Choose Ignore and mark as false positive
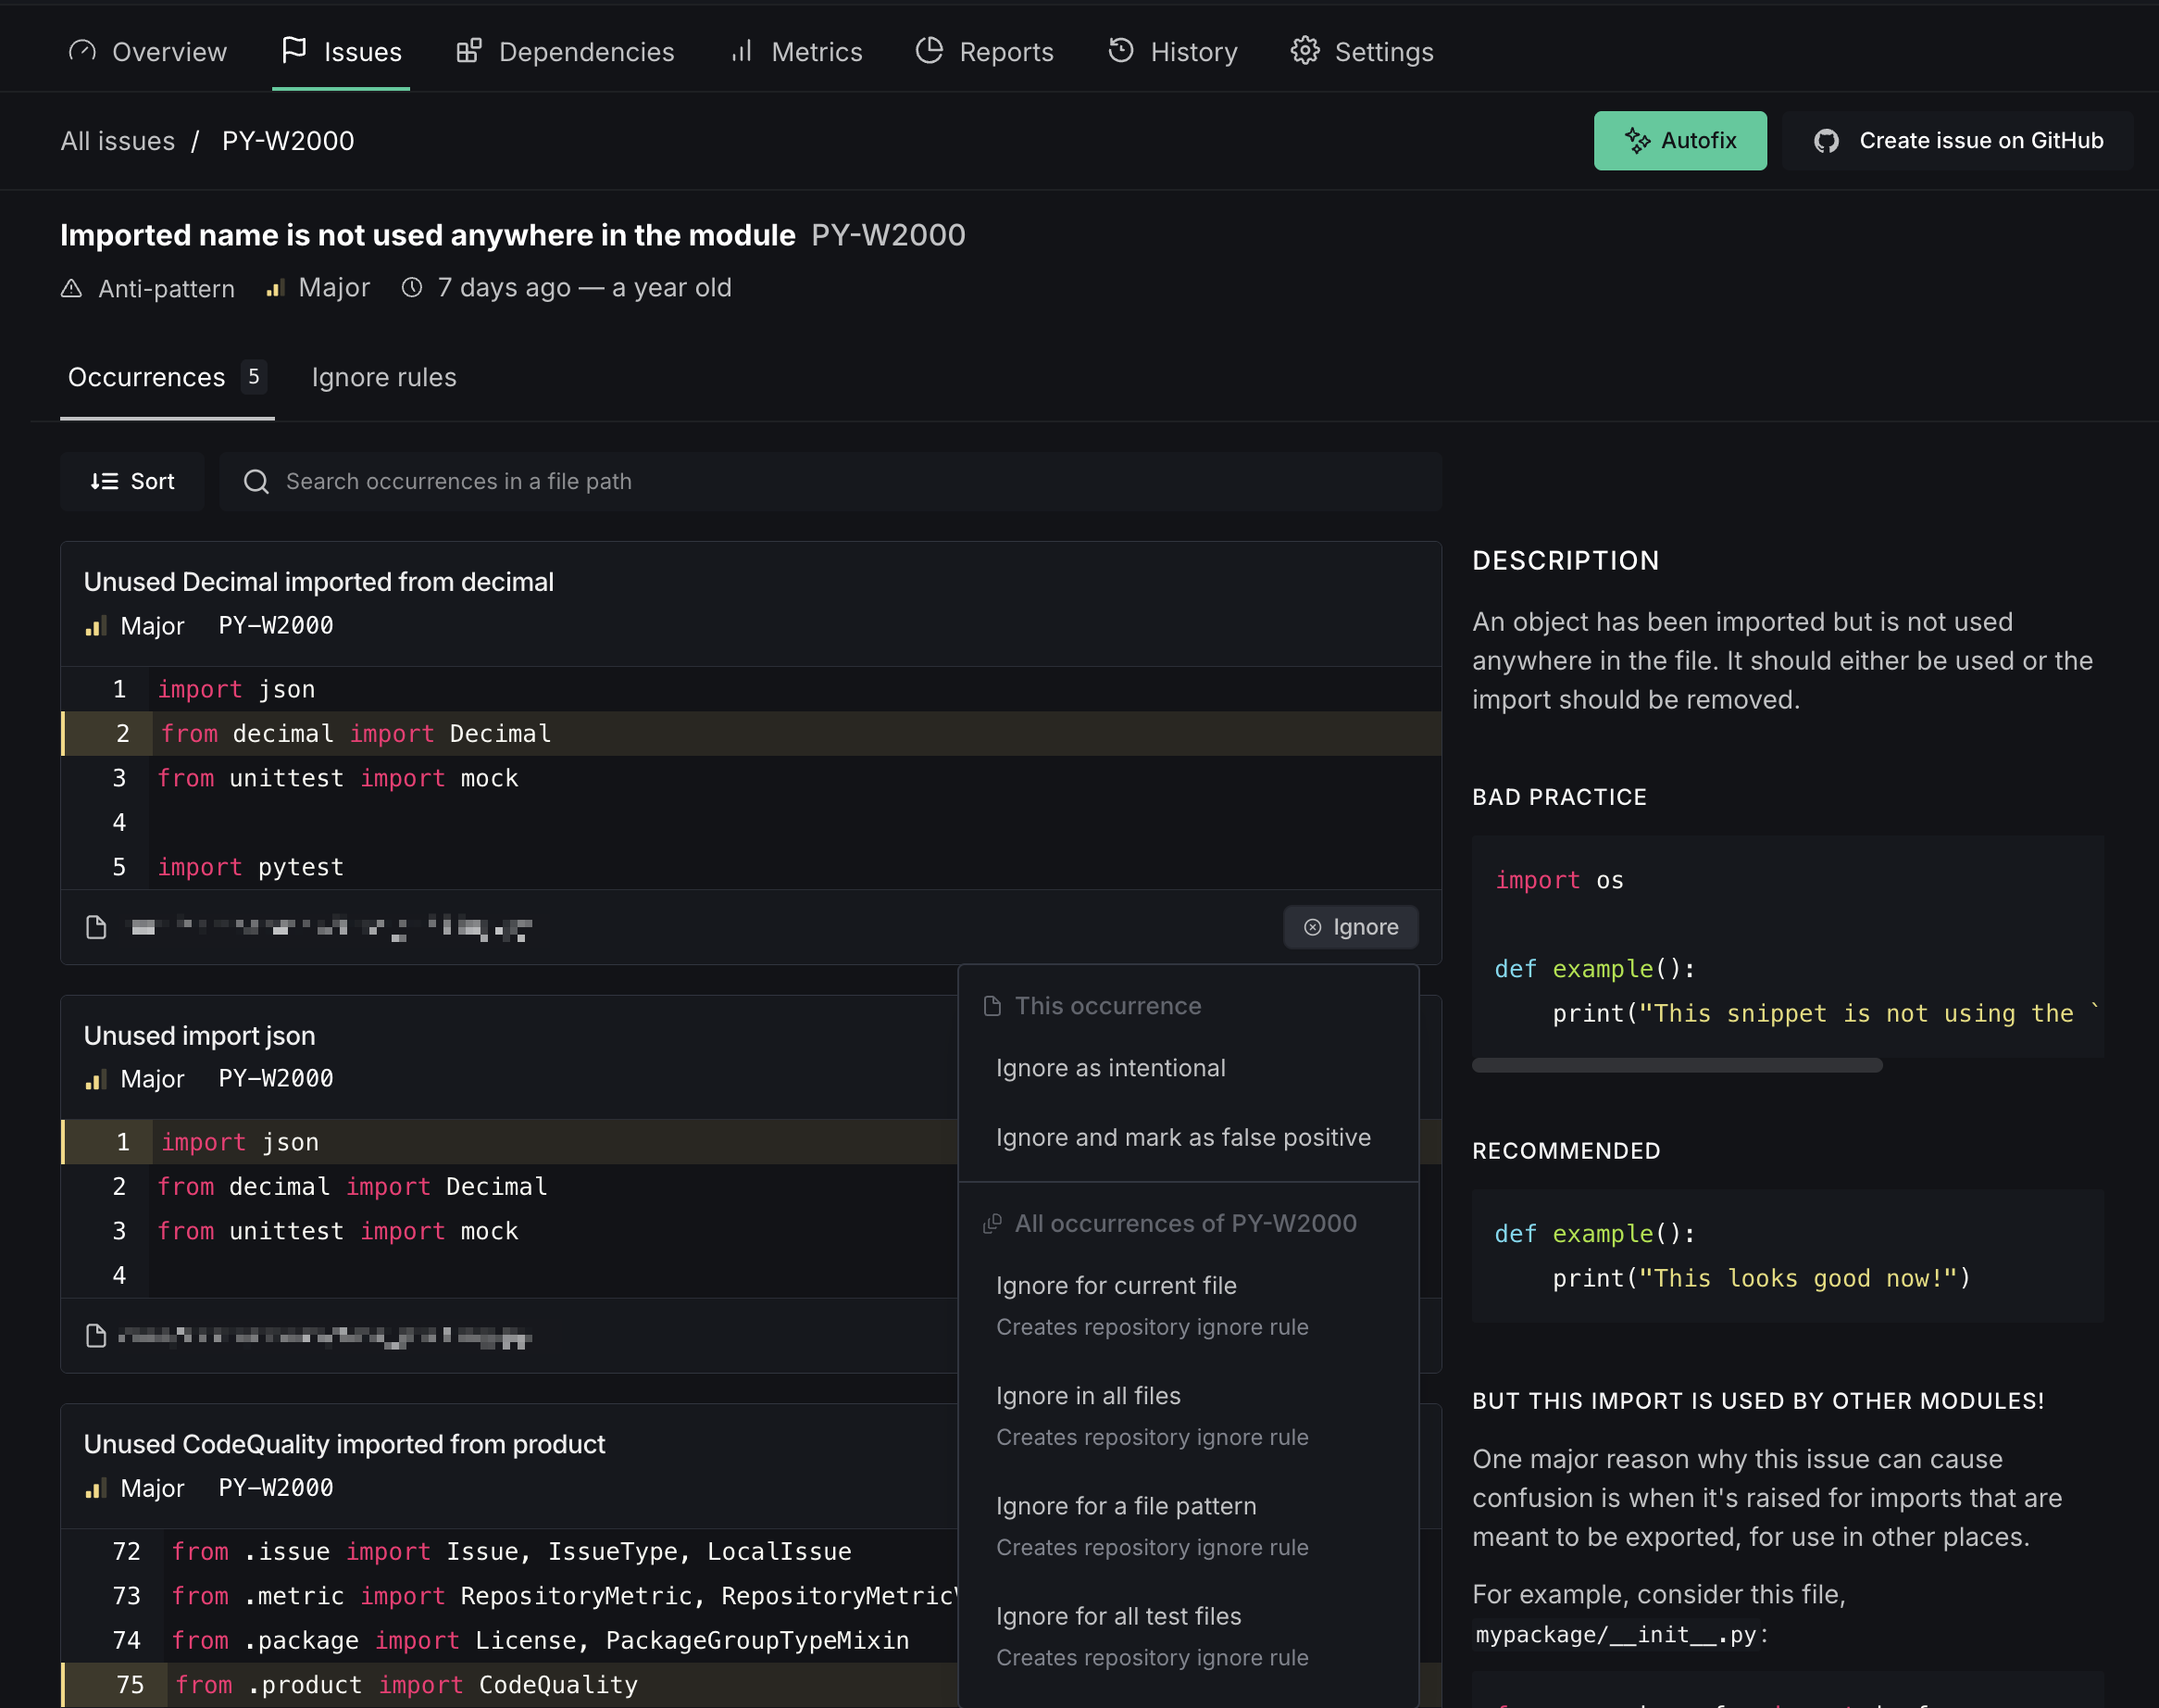Screen dimensions: 2159x1708 tap(1182, 1137)
